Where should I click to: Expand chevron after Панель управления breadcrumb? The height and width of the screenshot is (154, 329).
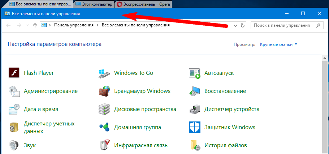click(98, 25)
